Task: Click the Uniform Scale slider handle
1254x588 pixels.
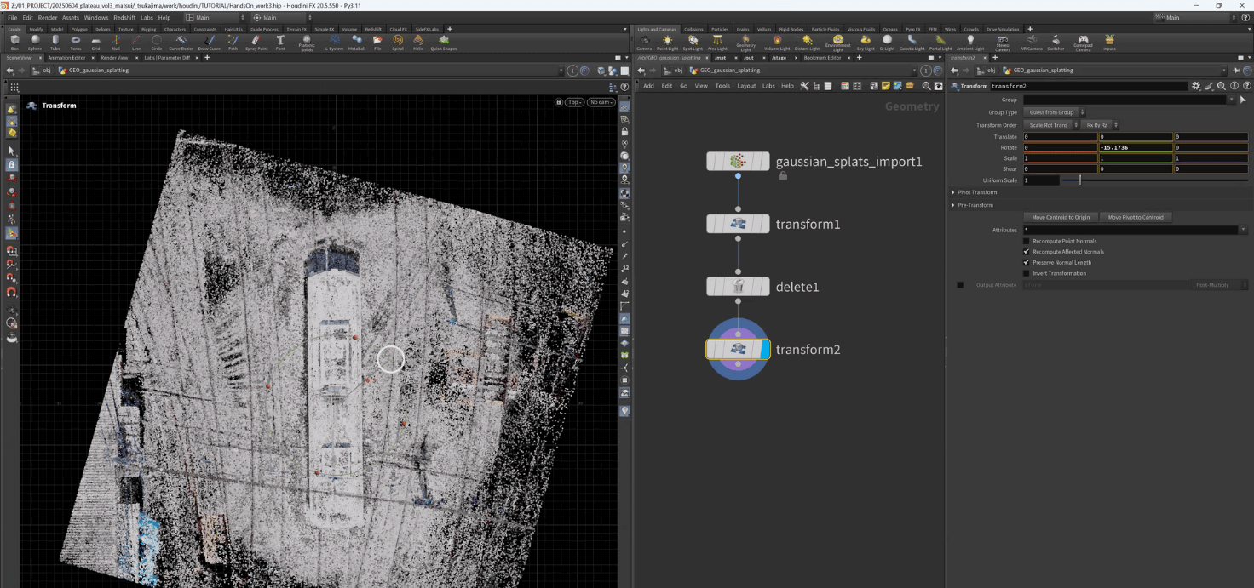Action: [x=1079, y=180]
